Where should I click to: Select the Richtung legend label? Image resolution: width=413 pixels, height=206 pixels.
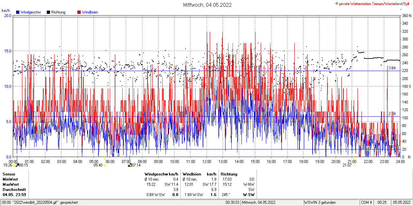tap(58, 12)
